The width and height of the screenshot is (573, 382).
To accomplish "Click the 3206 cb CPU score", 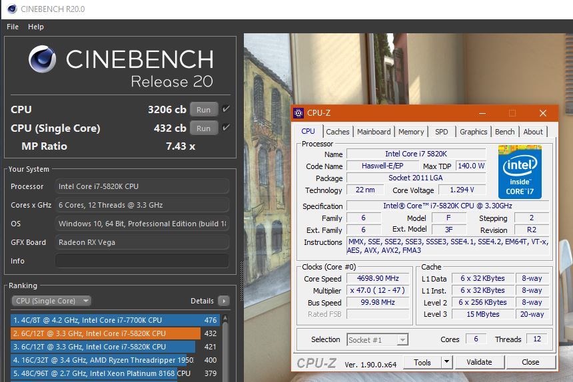I will click(x=167, y=109).
